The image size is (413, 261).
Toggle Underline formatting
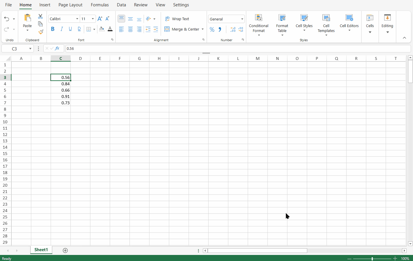70,29
